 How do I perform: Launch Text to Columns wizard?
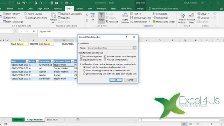[x=125, y=18]
